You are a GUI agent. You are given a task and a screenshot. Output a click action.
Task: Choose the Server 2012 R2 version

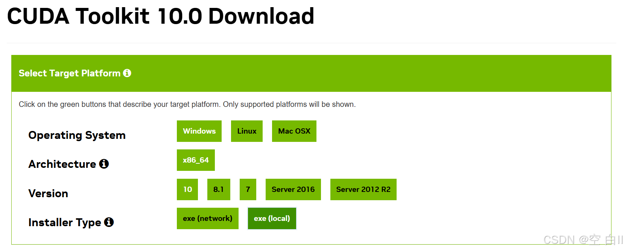click(x=363, y=189)
